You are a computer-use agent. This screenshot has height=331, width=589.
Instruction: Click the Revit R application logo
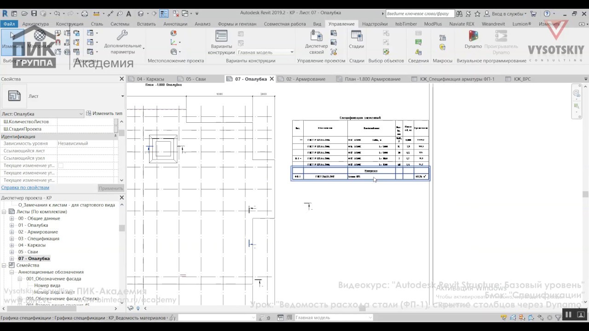click(x=5, y=13)
